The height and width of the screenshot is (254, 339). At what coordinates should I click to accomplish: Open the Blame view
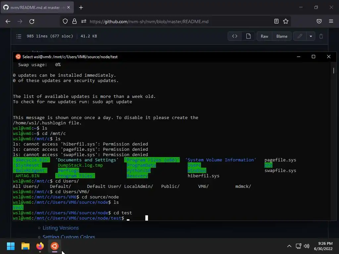click(282, 36)
